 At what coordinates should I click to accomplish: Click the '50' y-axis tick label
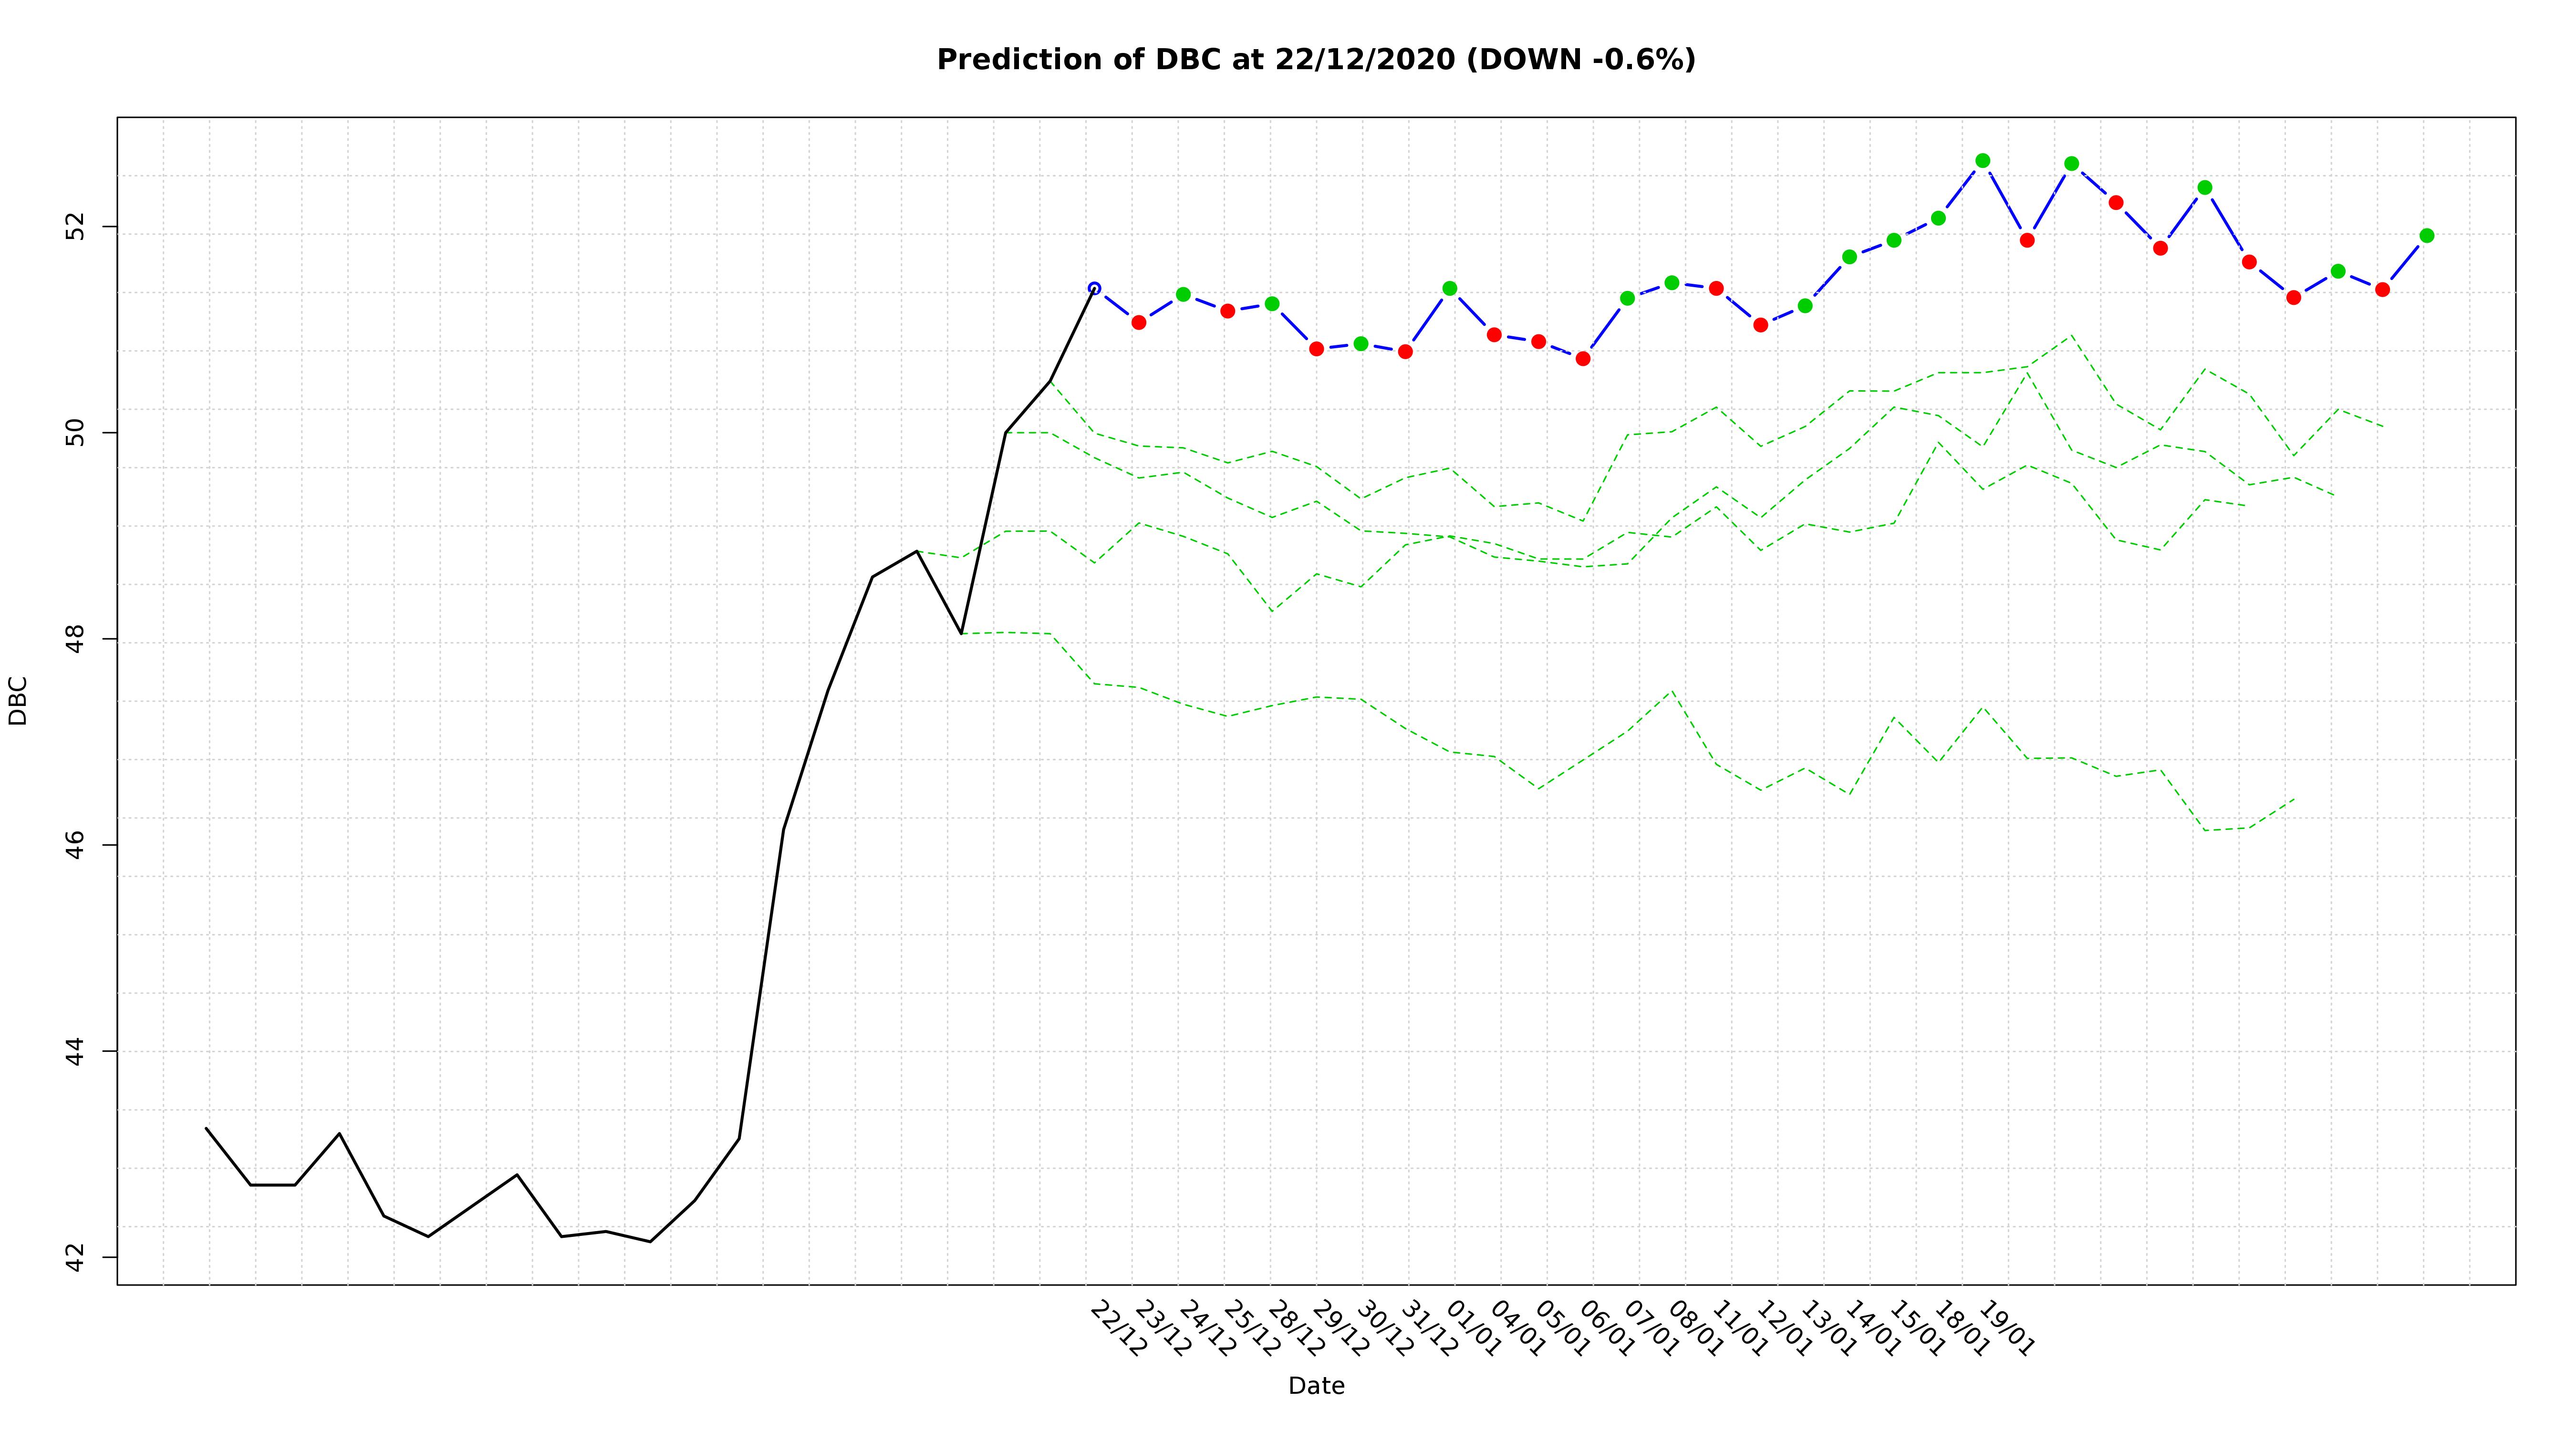(76, 433)
